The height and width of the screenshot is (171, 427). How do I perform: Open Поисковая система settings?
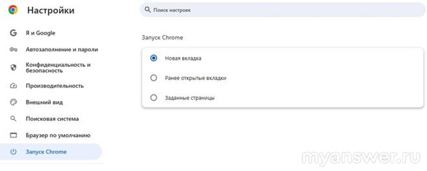52,119
